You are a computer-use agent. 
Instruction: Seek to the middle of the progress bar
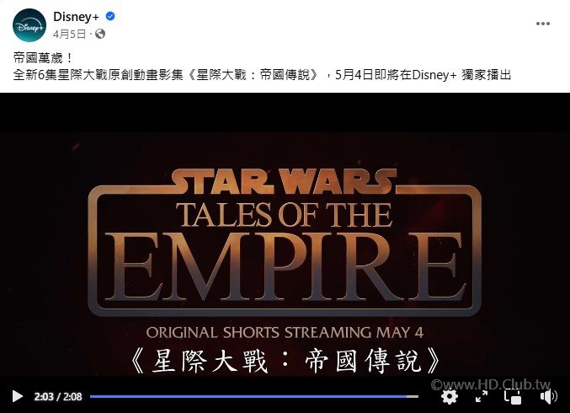pos(254,396)
